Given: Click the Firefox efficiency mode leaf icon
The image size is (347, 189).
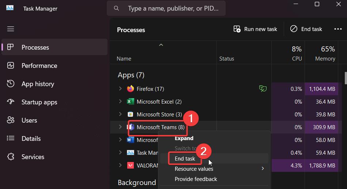Looking at the screenshot, I should pyautogui.click(x=262, y=89).
